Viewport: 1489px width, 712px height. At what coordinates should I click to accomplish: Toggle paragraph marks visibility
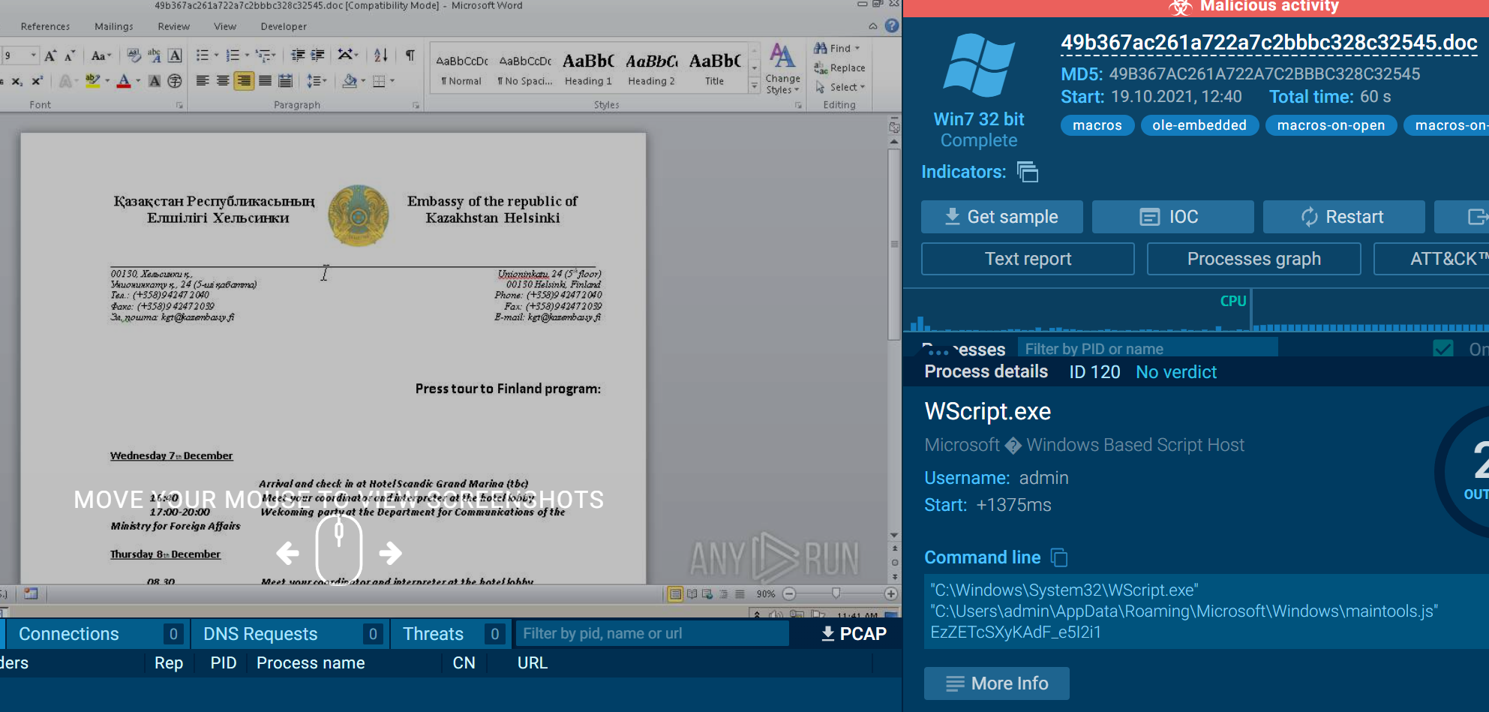pyautogui.click(x=410, y=56)
